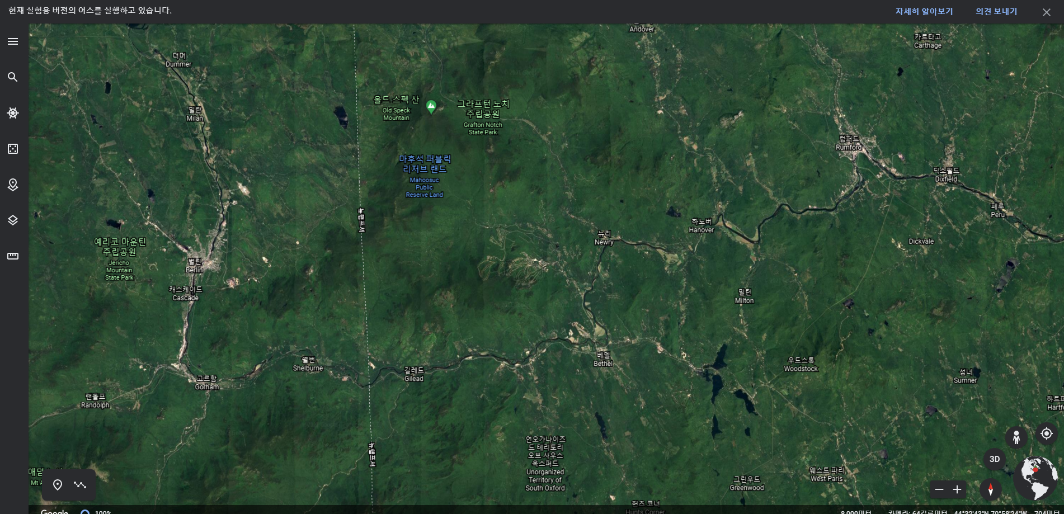The width and height of the screenshot is (1064, 514).
Task: Open the search tool
Action: (x=13, y=77)
